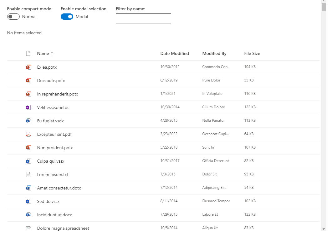Click the date 10/30/2012

(170, 67)
